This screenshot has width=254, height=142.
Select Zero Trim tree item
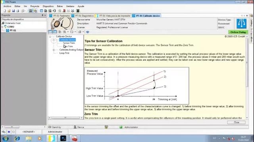click(68, 47)
